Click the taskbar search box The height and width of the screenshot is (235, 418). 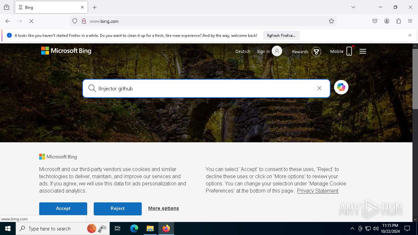(x=63, y=228)
